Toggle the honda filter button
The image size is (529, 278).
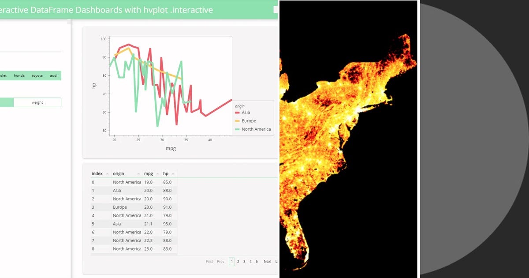19,75
